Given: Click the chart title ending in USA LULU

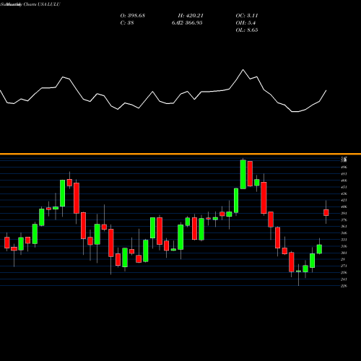Looking at the screenshot, I should coord(30,4).
